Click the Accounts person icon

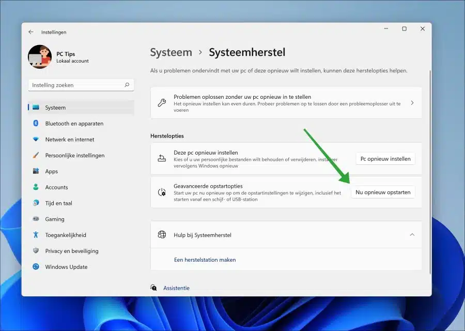pos(36,187)
